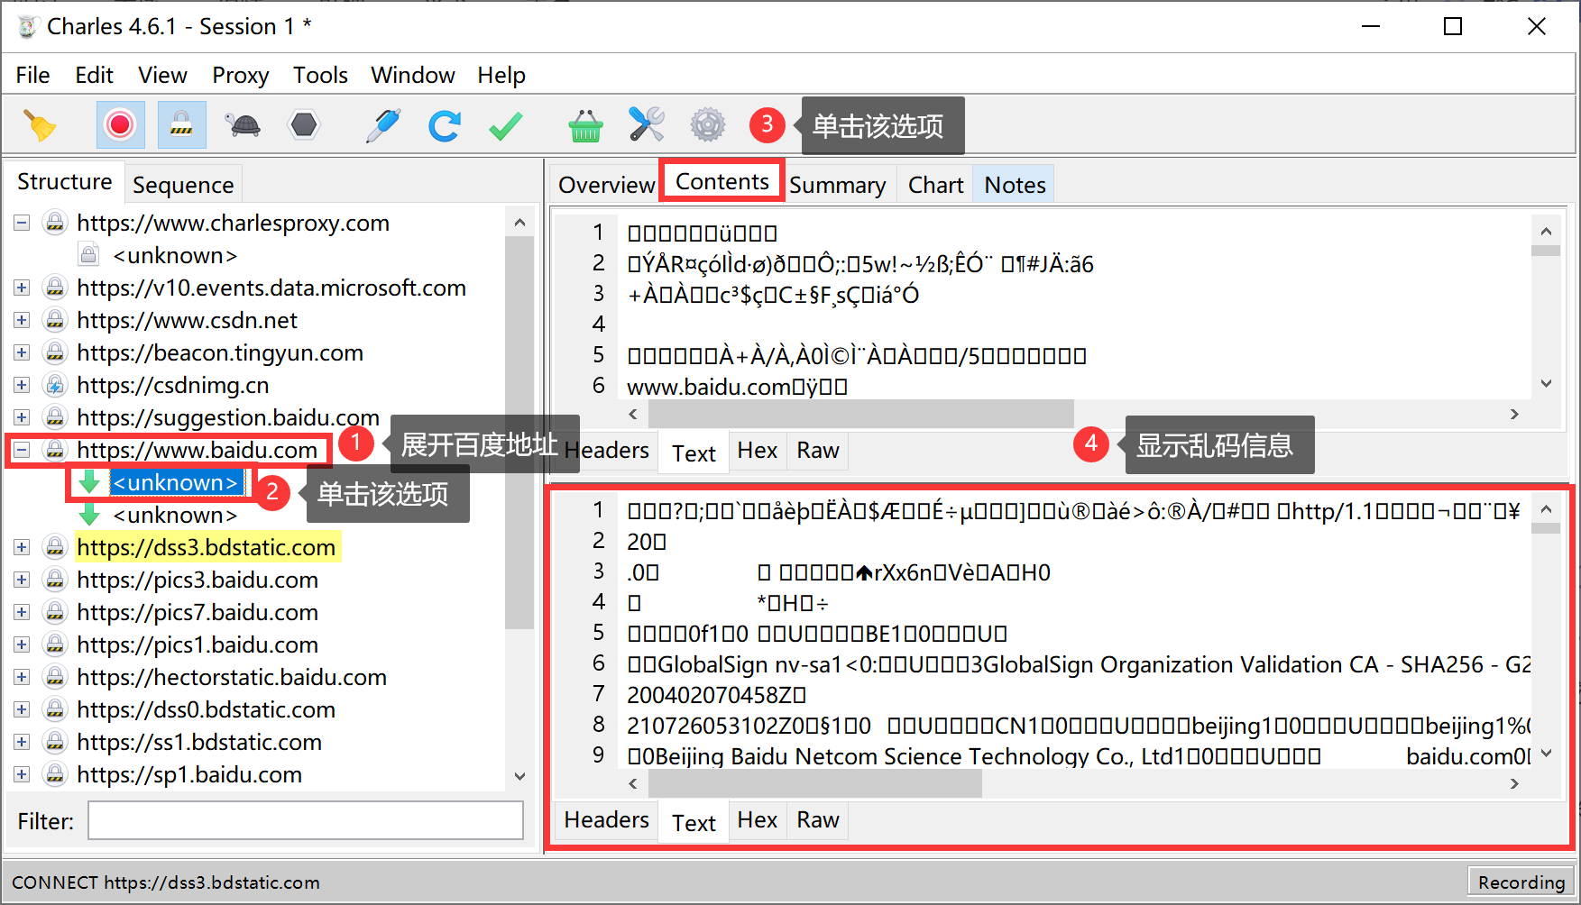Open response pane Raw tab at bottom
This screenshot has width=1581, height=905.
[x=817, y=820]
